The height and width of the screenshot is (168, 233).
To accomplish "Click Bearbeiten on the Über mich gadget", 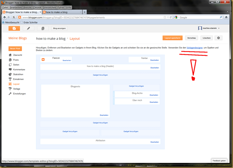I will [154, 102].
